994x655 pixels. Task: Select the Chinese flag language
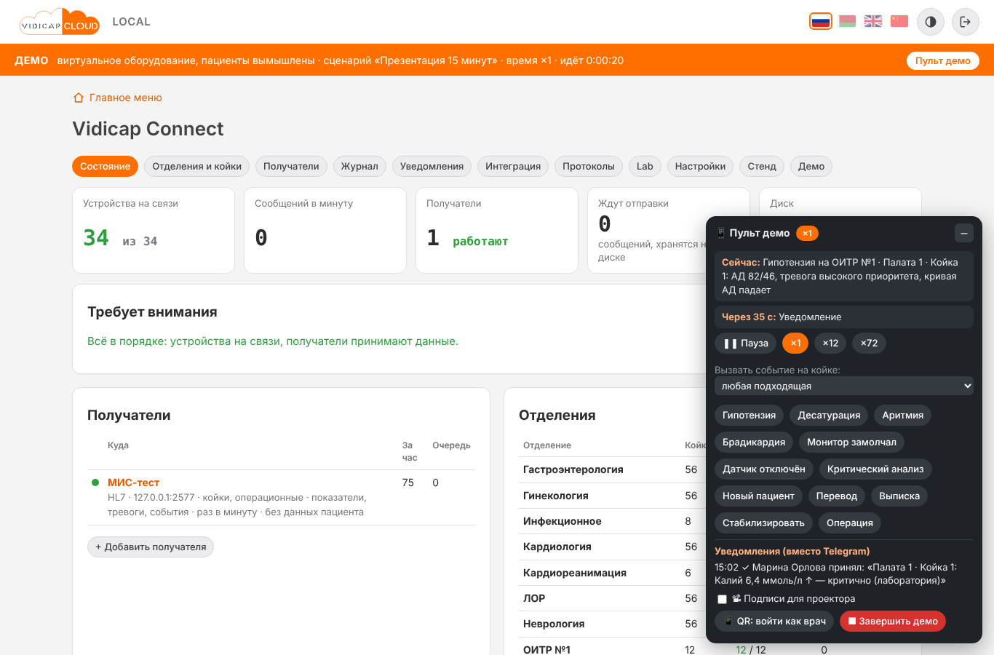click(x=899, y=21)
